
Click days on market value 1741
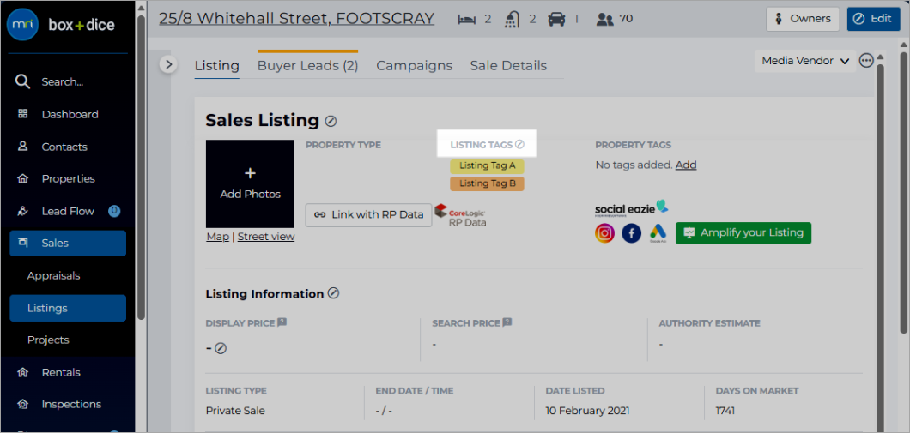click(x=725, y=411)
